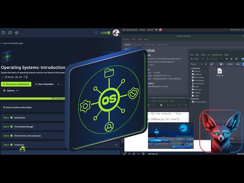Open Monitor menu in System Monitor

tap(126, 39)
